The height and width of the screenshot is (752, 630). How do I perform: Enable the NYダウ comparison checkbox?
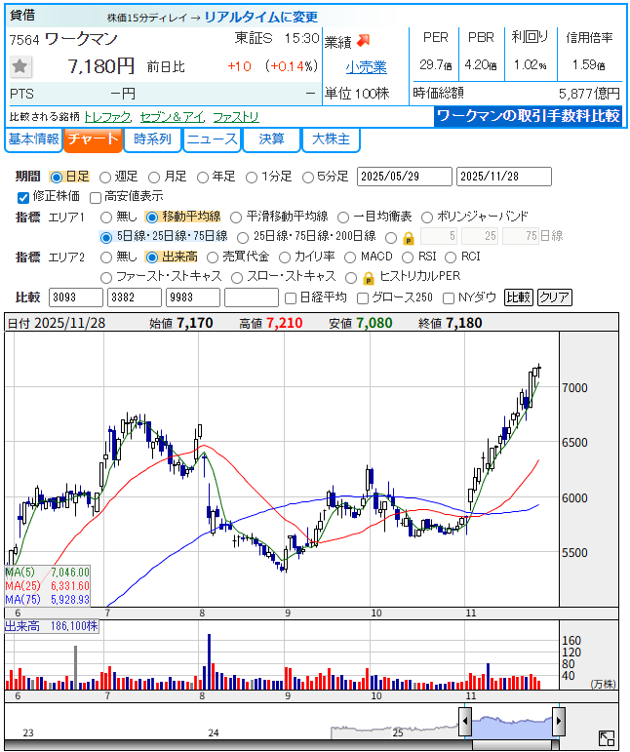[x=449, y=298]
